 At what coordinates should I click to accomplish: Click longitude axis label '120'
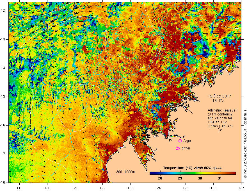pos(47,188)
